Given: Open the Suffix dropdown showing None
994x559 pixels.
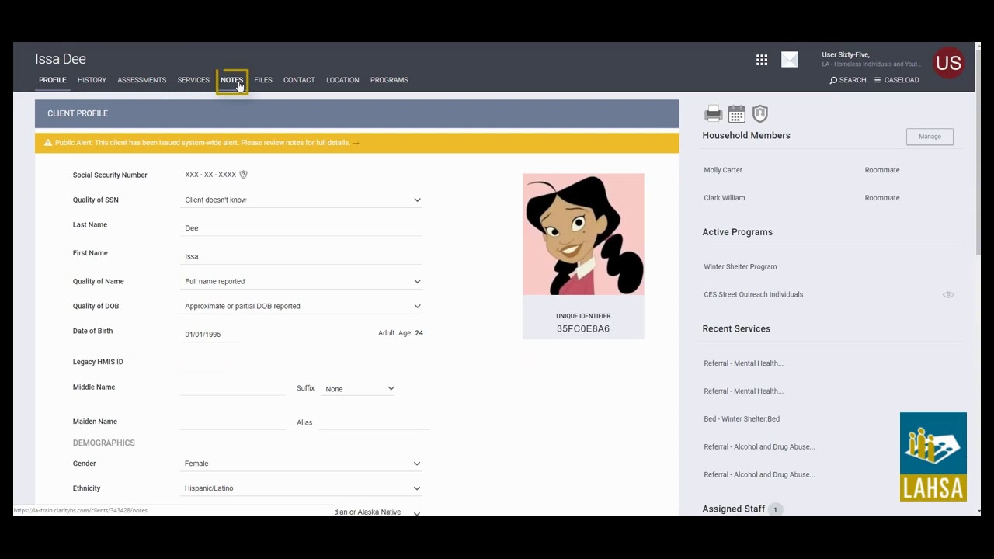Looking at the screenshot, I should (x=360, y=389).
